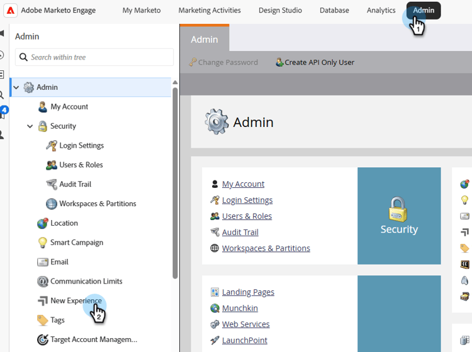Viewport: 472px width, 352px height.
Task: Click the gear icon beside Admin tree root
Action: [x=28, y=87]
